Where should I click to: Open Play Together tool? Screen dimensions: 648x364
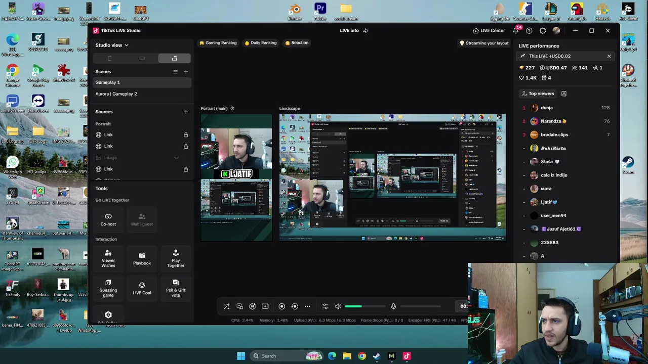click(176, 259)
